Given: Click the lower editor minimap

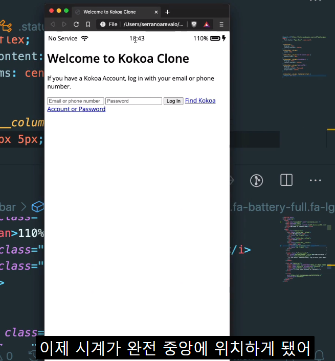Looking at the screenshot, I should coord(304,249).
